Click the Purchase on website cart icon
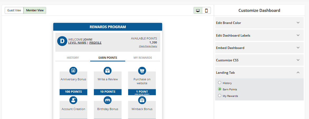The height and width of the screenshot is (119, 309). point(142,71)
